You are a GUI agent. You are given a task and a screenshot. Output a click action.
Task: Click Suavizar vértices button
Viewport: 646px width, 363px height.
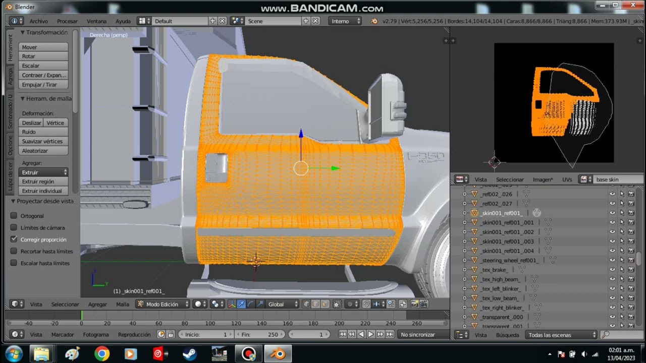(43, 141)
